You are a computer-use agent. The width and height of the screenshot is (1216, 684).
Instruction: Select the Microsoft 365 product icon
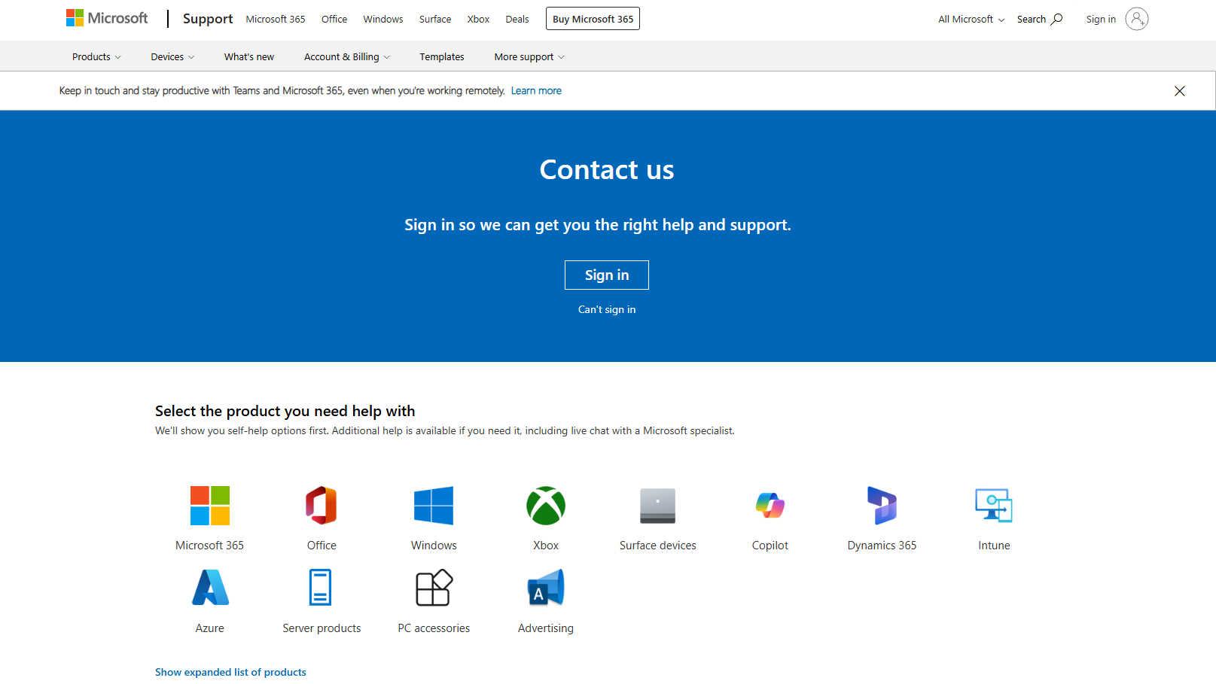210,506
